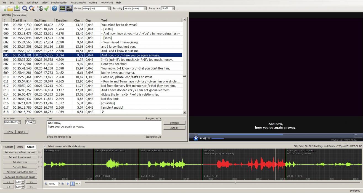Click the video player volume slider

tap(218, 138)
